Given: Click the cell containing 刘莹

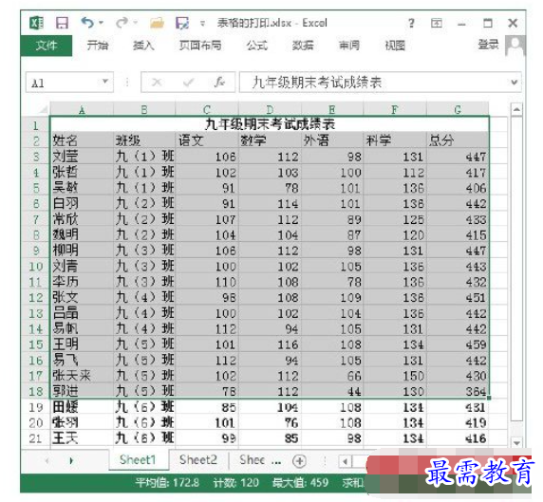Looking at the screenshot, I should tap(82, 157).
